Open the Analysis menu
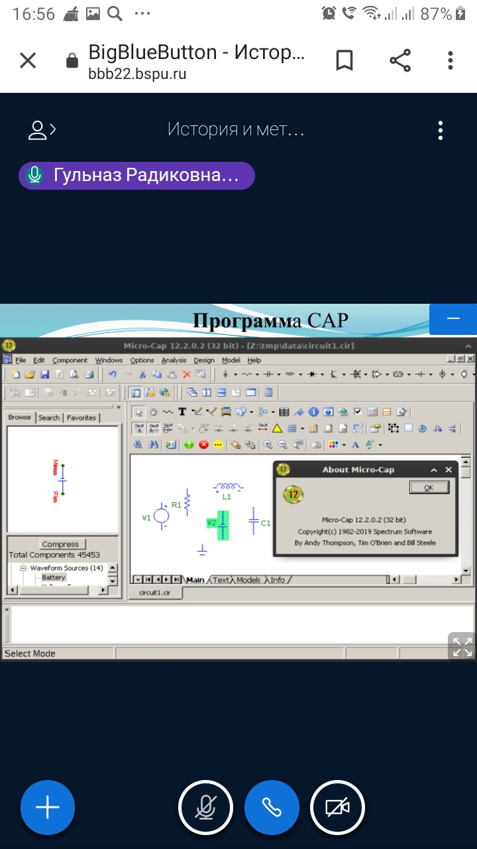477x849 pixels. click(x=174, y=360)
